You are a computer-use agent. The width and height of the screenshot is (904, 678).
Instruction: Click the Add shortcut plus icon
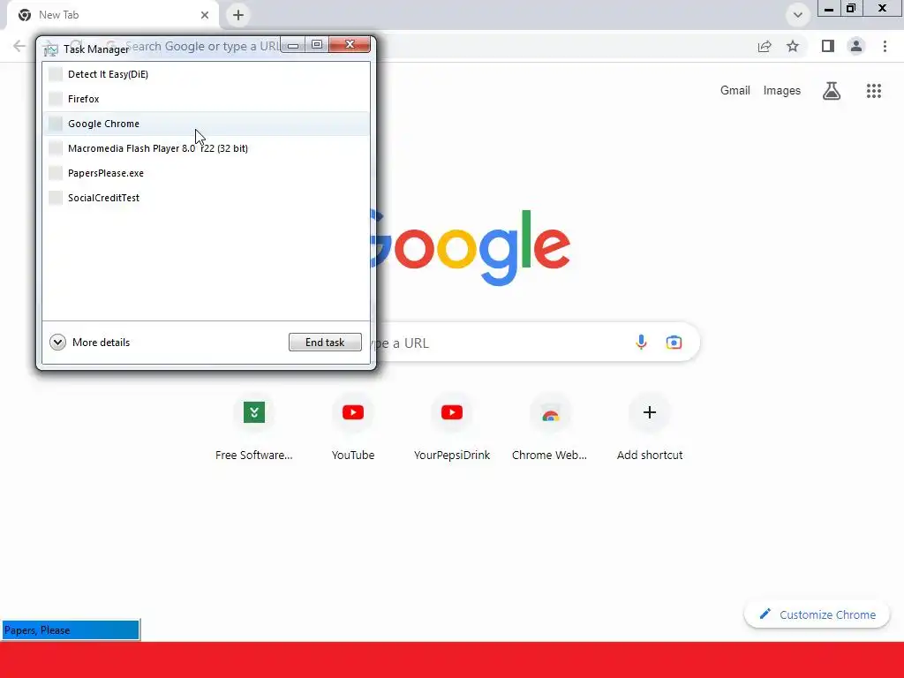650,412
